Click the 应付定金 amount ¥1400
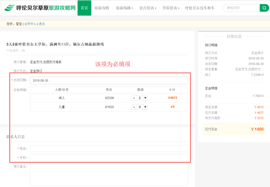 (x=257, y=129)
